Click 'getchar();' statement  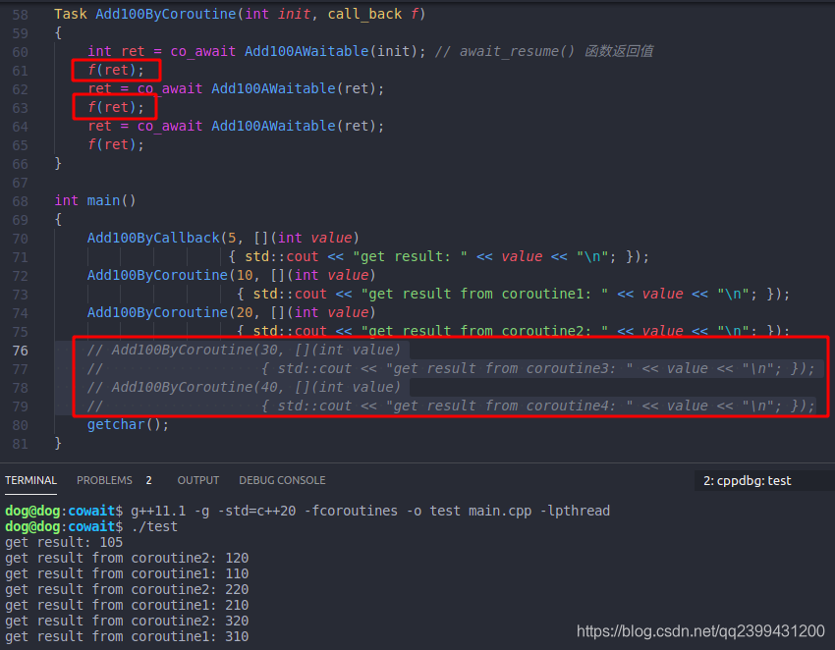tap(128, 424)
